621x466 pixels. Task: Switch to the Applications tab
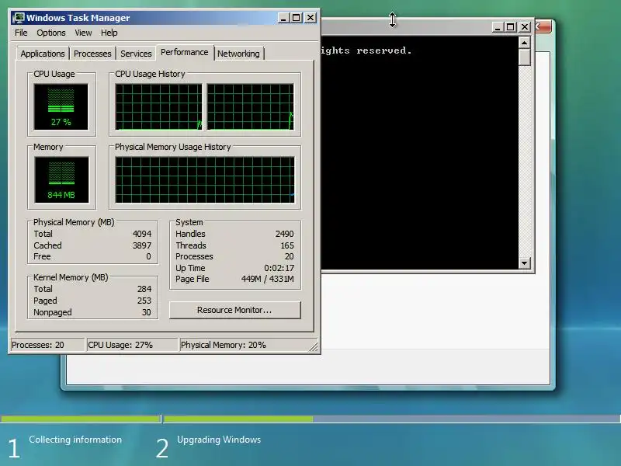click(x=43, y=54)
